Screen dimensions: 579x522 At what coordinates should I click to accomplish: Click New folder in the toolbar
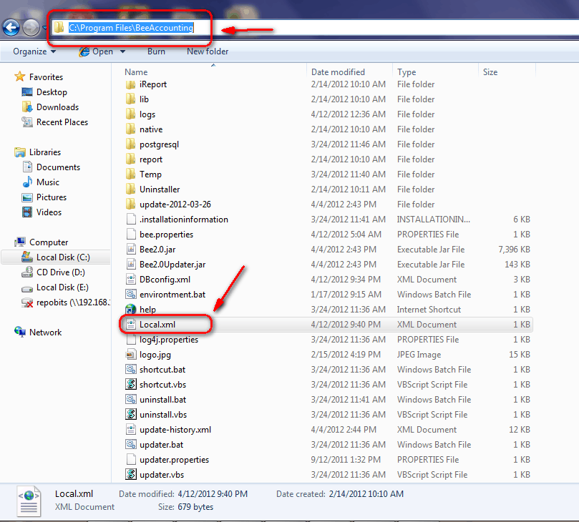pyautogui.click(x=208, y=51)
